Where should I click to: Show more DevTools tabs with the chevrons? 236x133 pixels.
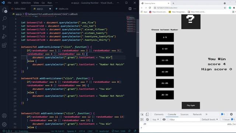pos(206,114)
